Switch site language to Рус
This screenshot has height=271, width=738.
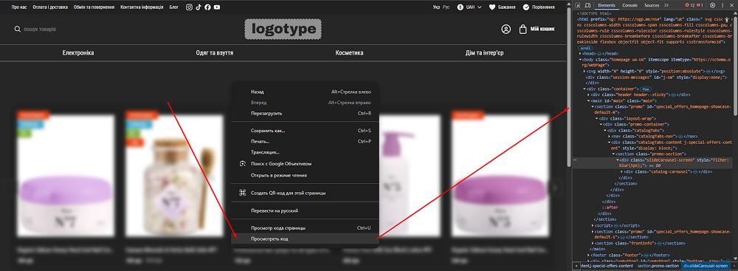tap(446, 7)
